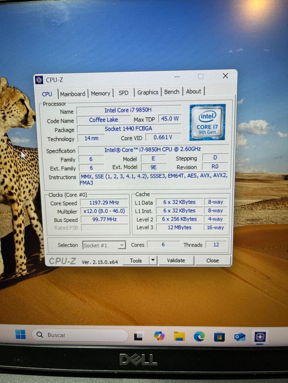Viewport: 288px width, 383px height.
Task: Click the Ext. Model value 9E
Action: tap(153, 167)
